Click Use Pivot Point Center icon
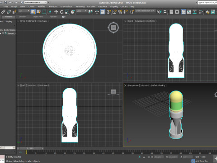 tap(90, 12)
